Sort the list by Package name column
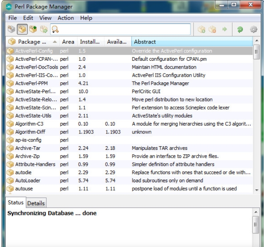The image size is (264, 247). click(x=32, y=42)
